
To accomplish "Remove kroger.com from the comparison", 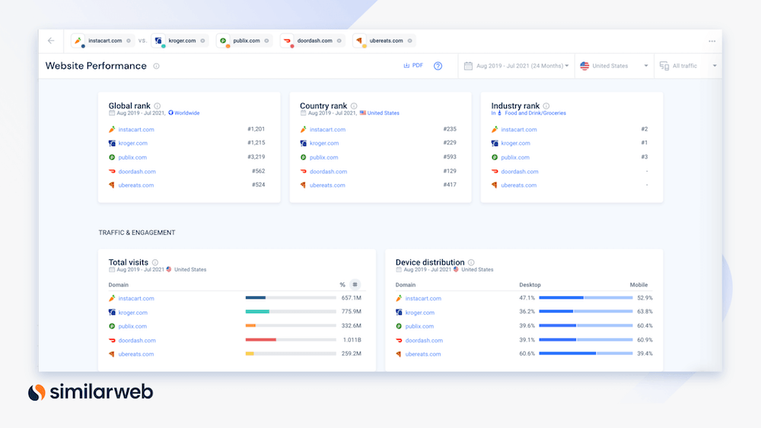I will click(202, 41).
